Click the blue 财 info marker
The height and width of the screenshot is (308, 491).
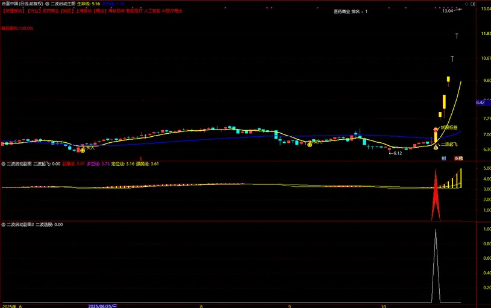pos(444,159)
